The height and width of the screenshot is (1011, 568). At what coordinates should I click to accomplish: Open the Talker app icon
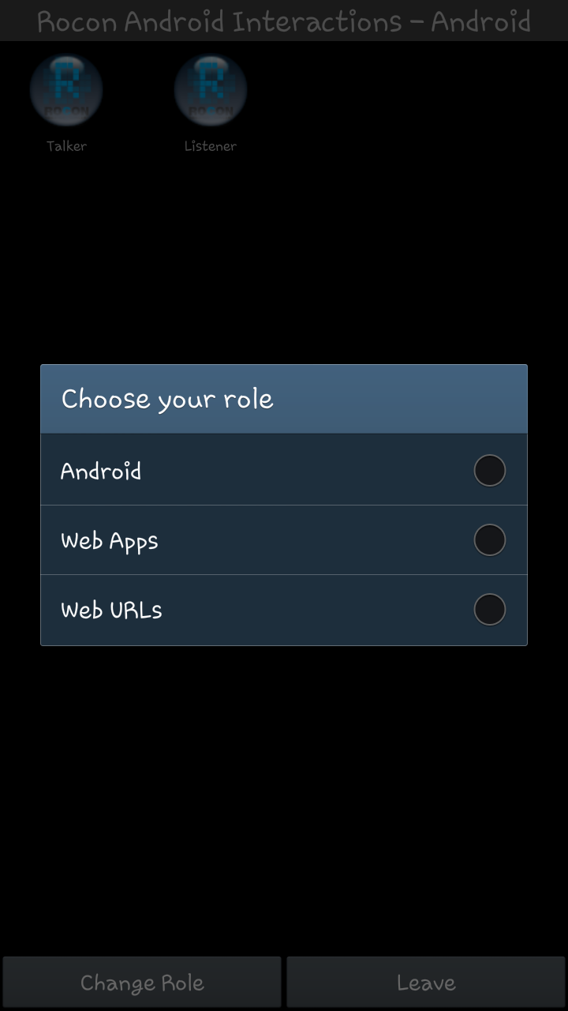point(66,90)
